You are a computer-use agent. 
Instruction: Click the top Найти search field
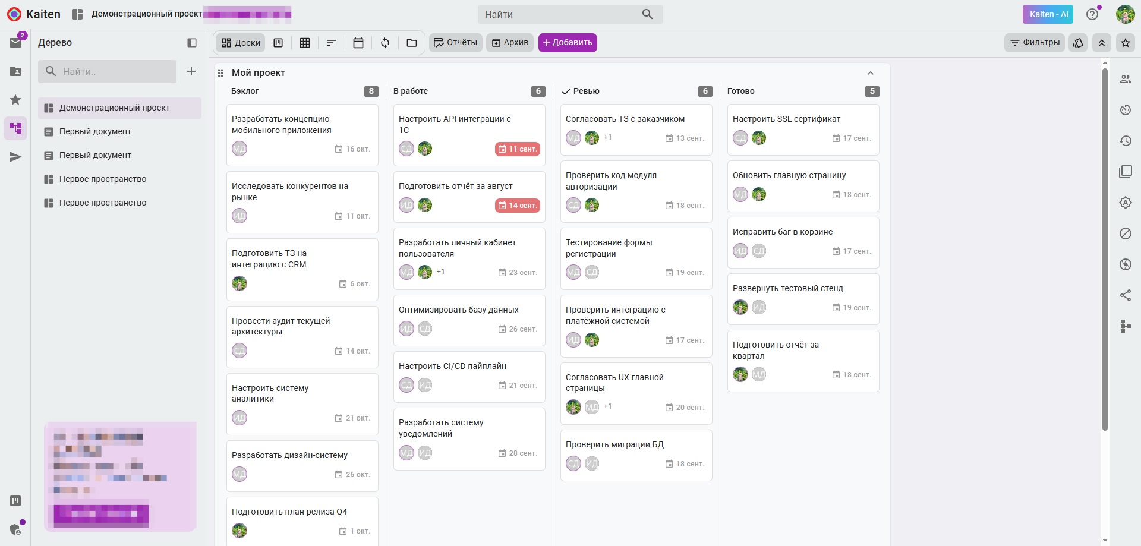tap(570, 14)
